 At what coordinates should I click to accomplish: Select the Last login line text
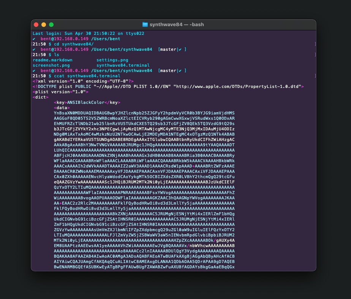[x=89, y=33]
